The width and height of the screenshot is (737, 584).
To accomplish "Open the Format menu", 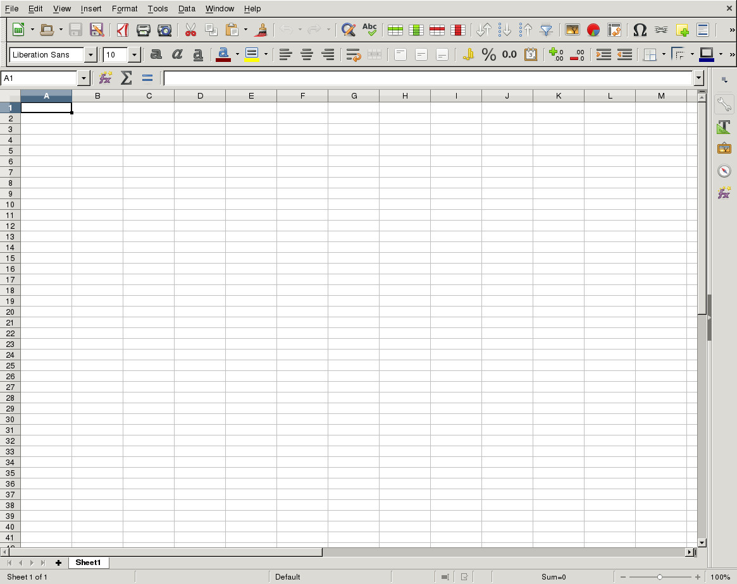I will pyautogui.click(x=125, y=8).
